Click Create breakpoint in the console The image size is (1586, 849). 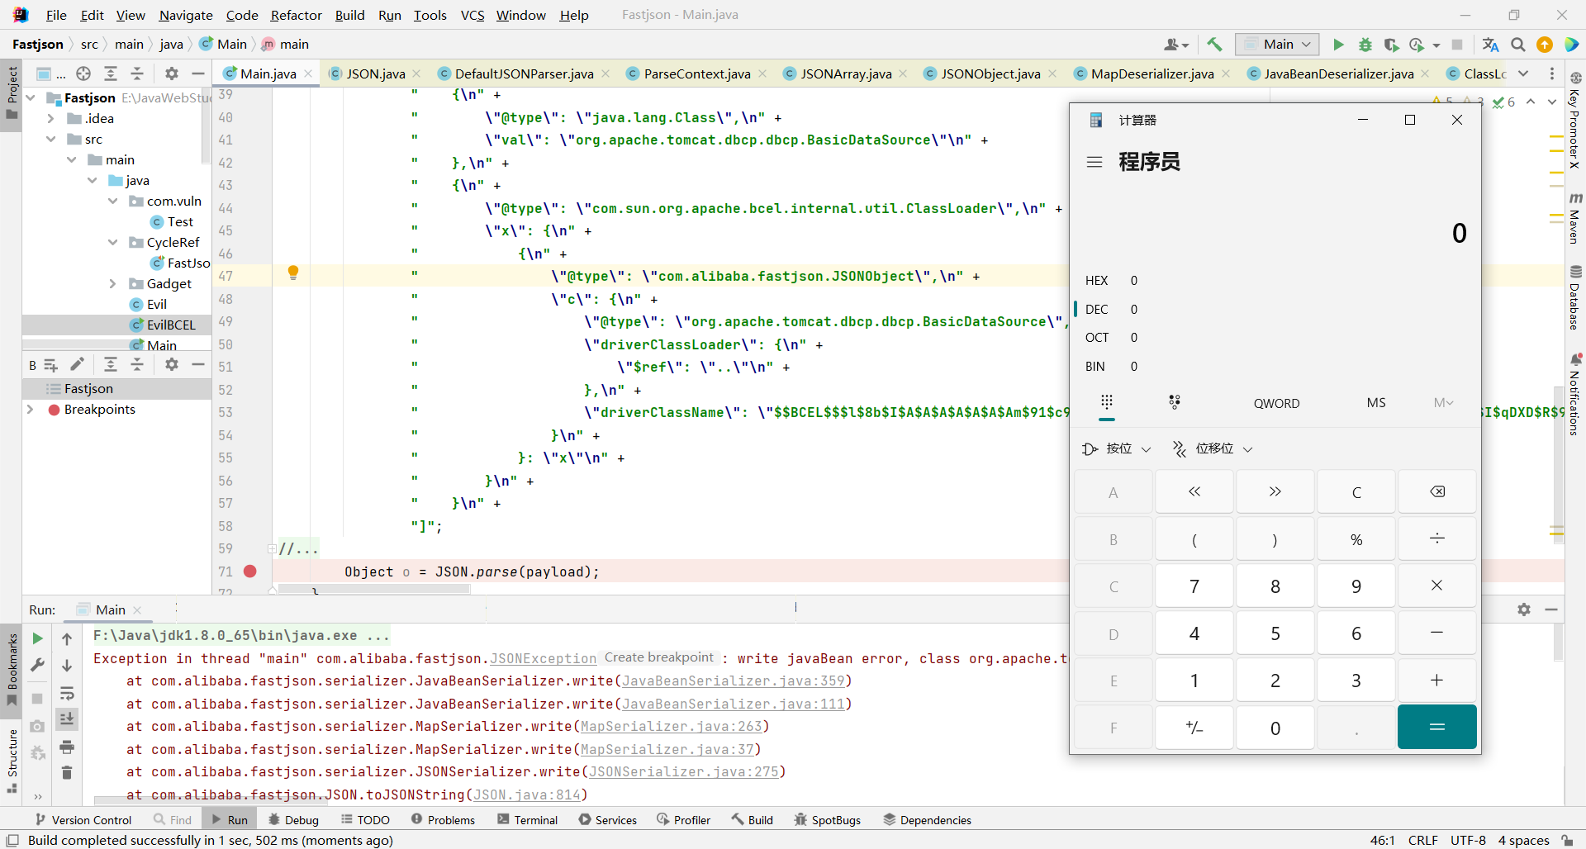coord(658,657)
